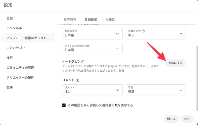Select アップロード動画のデフォルト sidebar item
This screenshot has height=125, width=198.
28,38
